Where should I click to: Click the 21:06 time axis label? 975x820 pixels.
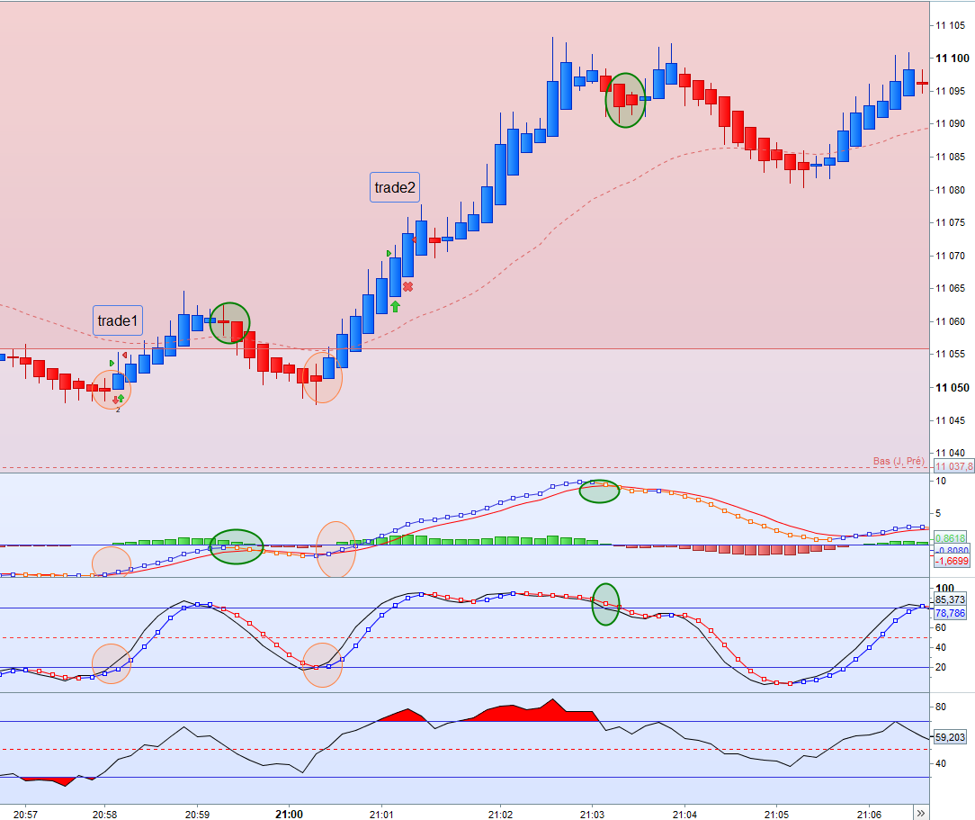tap(869, 815)
